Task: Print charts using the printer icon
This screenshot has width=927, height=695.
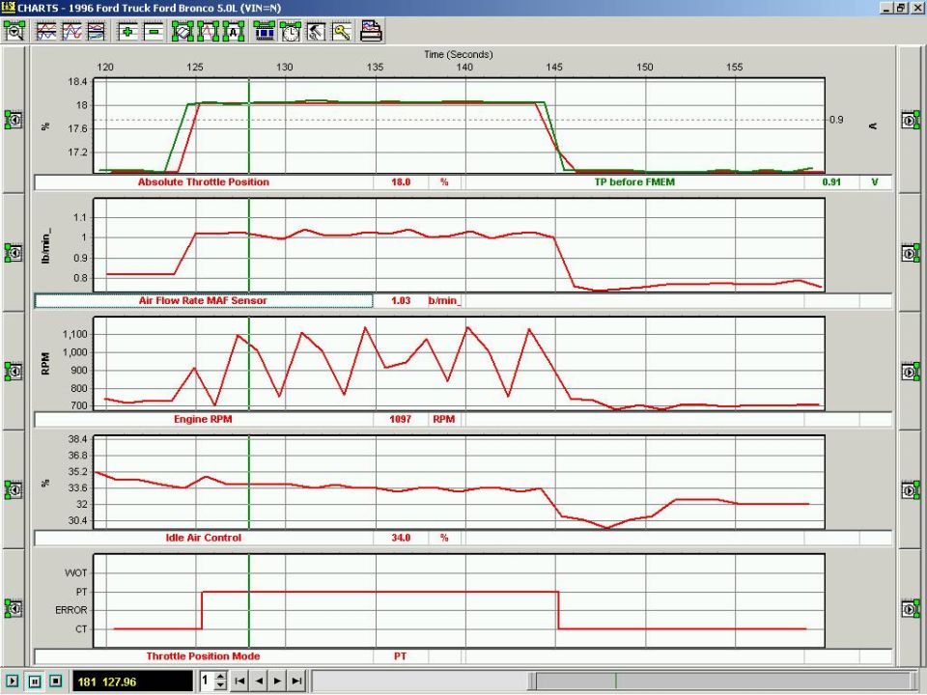Action: pyautogui.click(x=371, y=31)
